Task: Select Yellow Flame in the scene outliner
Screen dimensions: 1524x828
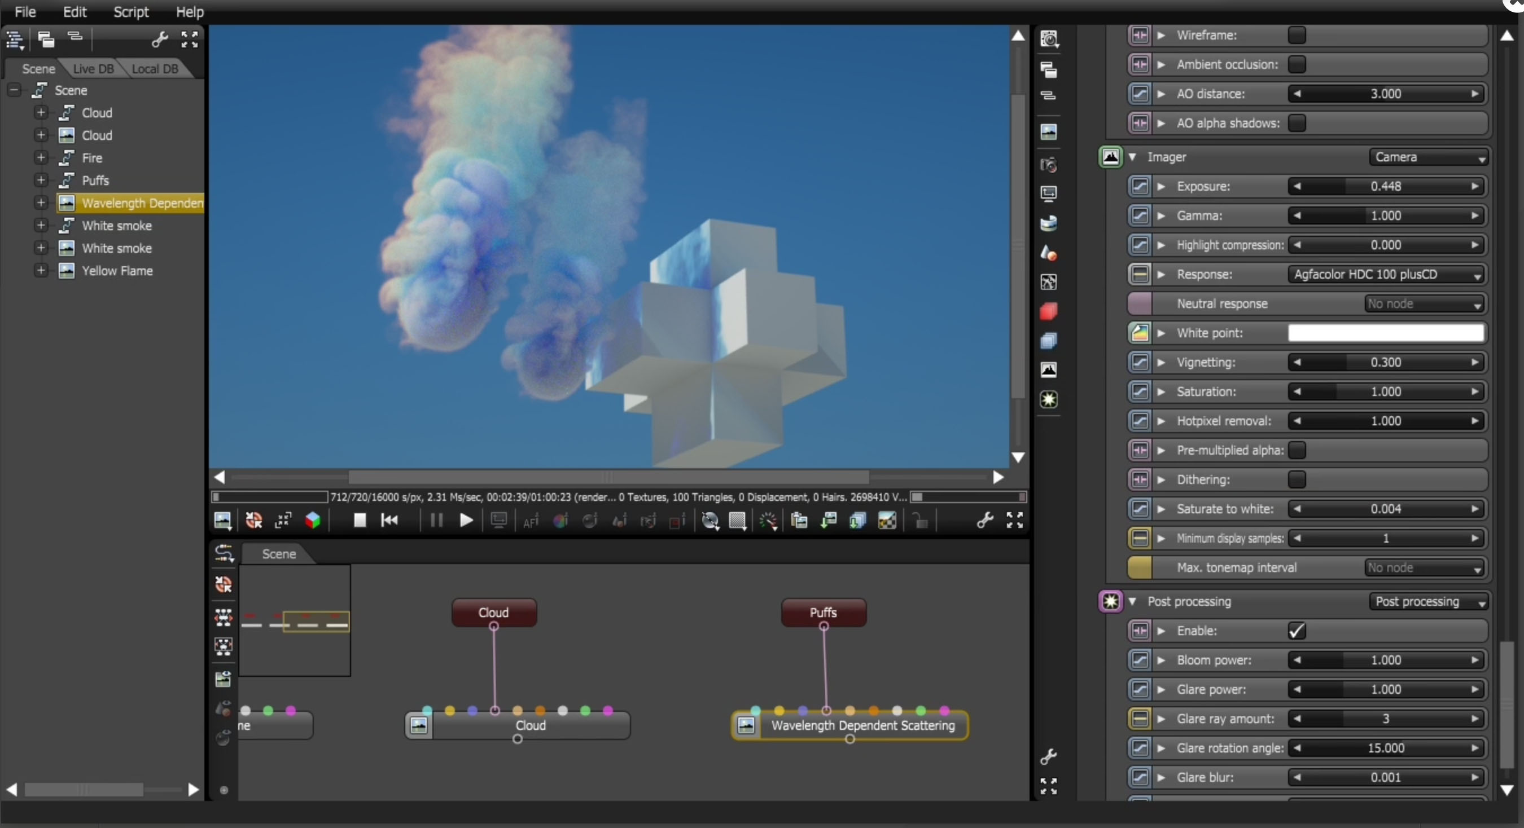Action: pyautogui.click(x=117, y=271)
